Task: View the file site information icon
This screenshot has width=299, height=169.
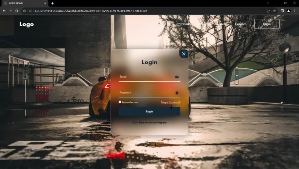Action: 25,11
